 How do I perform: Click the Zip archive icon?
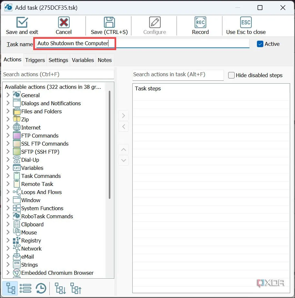pos(16,119)
